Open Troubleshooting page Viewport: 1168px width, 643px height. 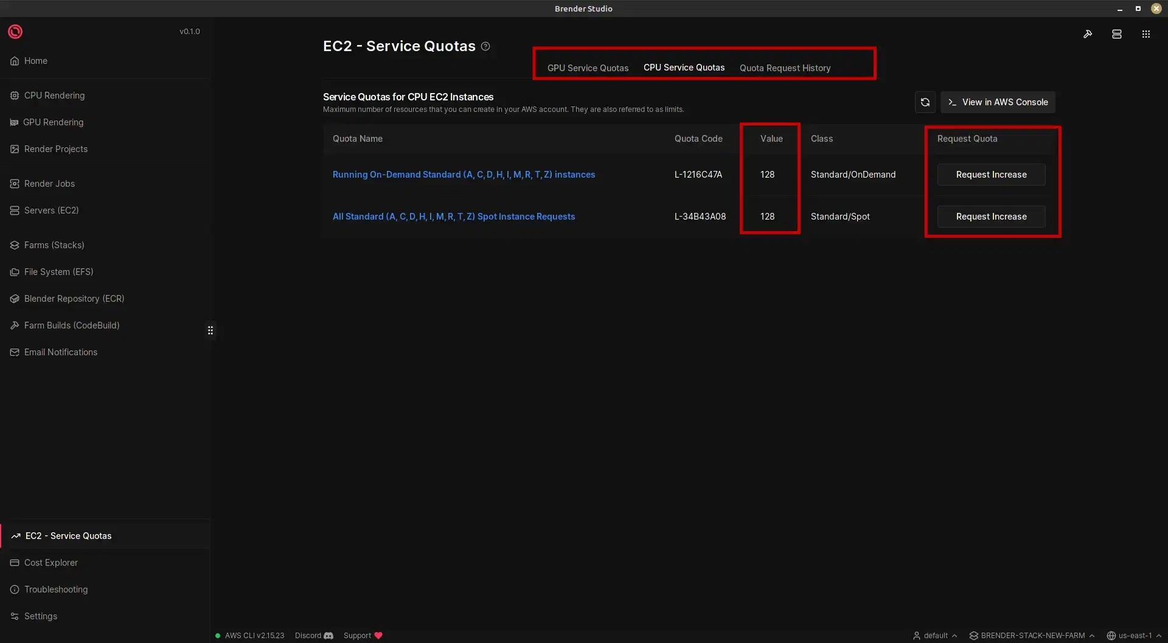[105, 589]
